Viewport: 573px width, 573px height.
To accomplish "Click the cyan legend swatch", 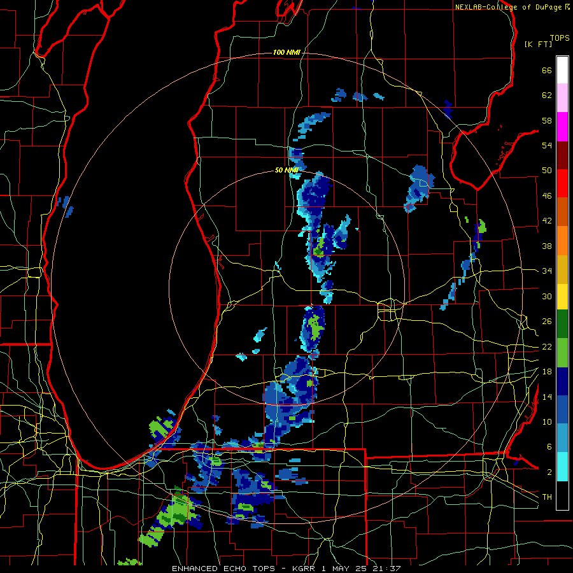I will click(562, 467).
